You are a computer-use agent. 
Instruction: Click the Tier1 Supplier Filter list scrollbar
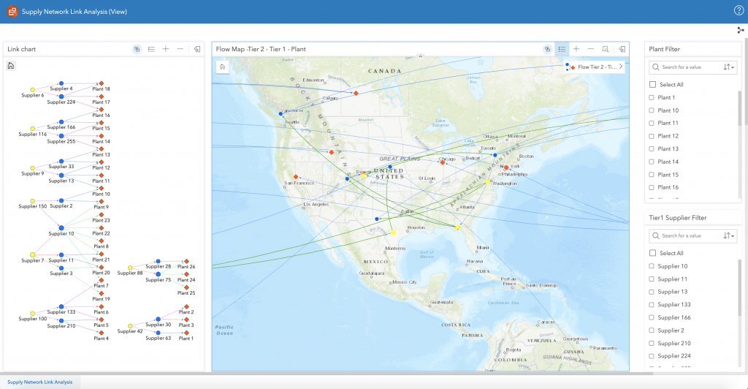pyautogui.click(x=740, y=287)
